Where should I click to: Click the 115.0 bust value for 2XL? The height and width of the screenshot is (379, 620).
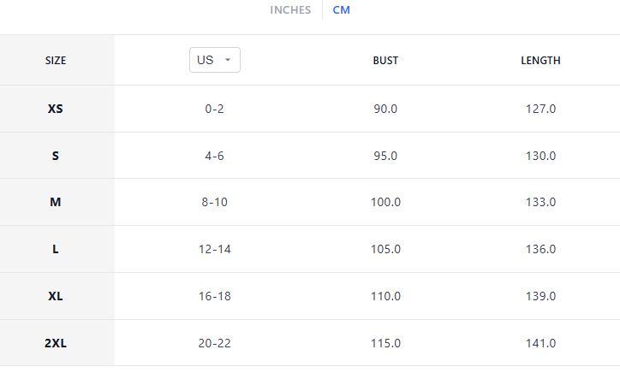click(x=385, y=343)
